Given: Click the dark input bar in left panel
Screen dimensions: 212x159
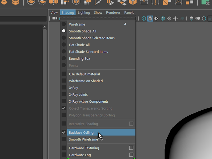Looking at the screenshot, I should pos(23,19).
